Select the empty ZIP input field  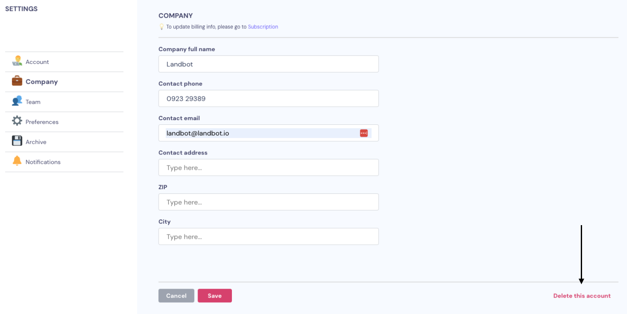pos(268,202)
